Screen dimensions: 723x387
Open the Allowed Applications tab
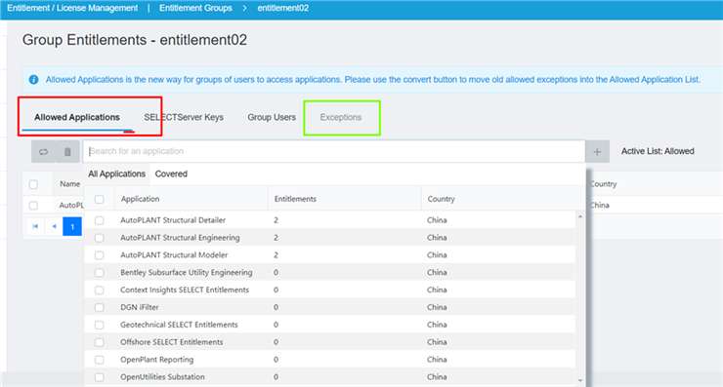click(77, 117)
